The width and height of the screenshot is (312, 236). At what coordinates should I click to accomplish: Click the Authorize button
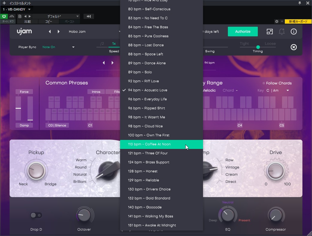point(243,32)
